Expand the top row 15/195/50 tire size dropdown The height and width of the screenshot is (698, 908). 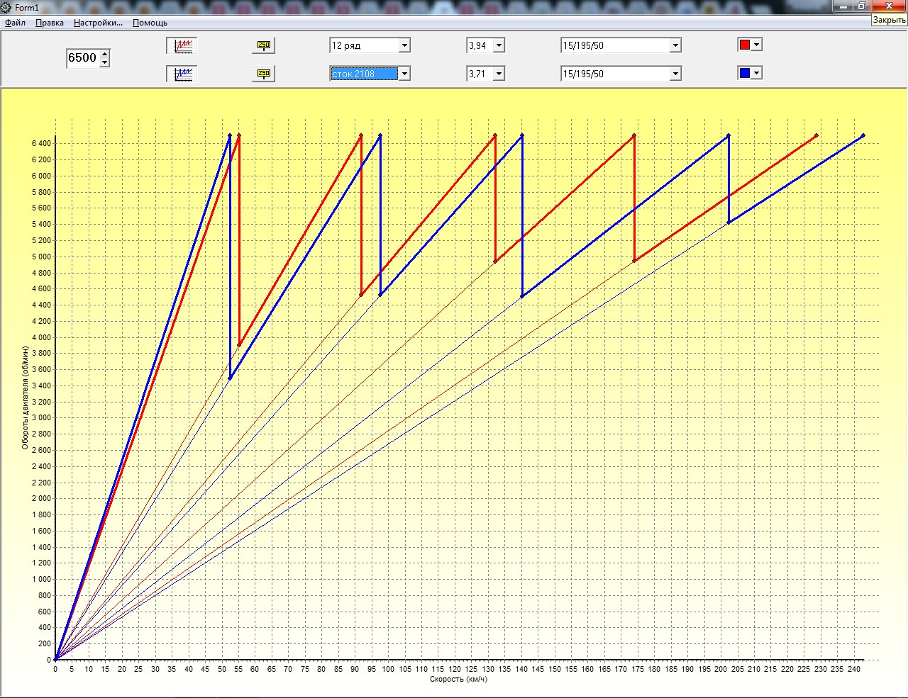click(675, 45)
